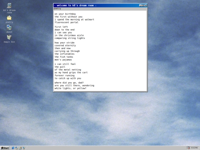Open the poetry folder icon on desktop

9,19
